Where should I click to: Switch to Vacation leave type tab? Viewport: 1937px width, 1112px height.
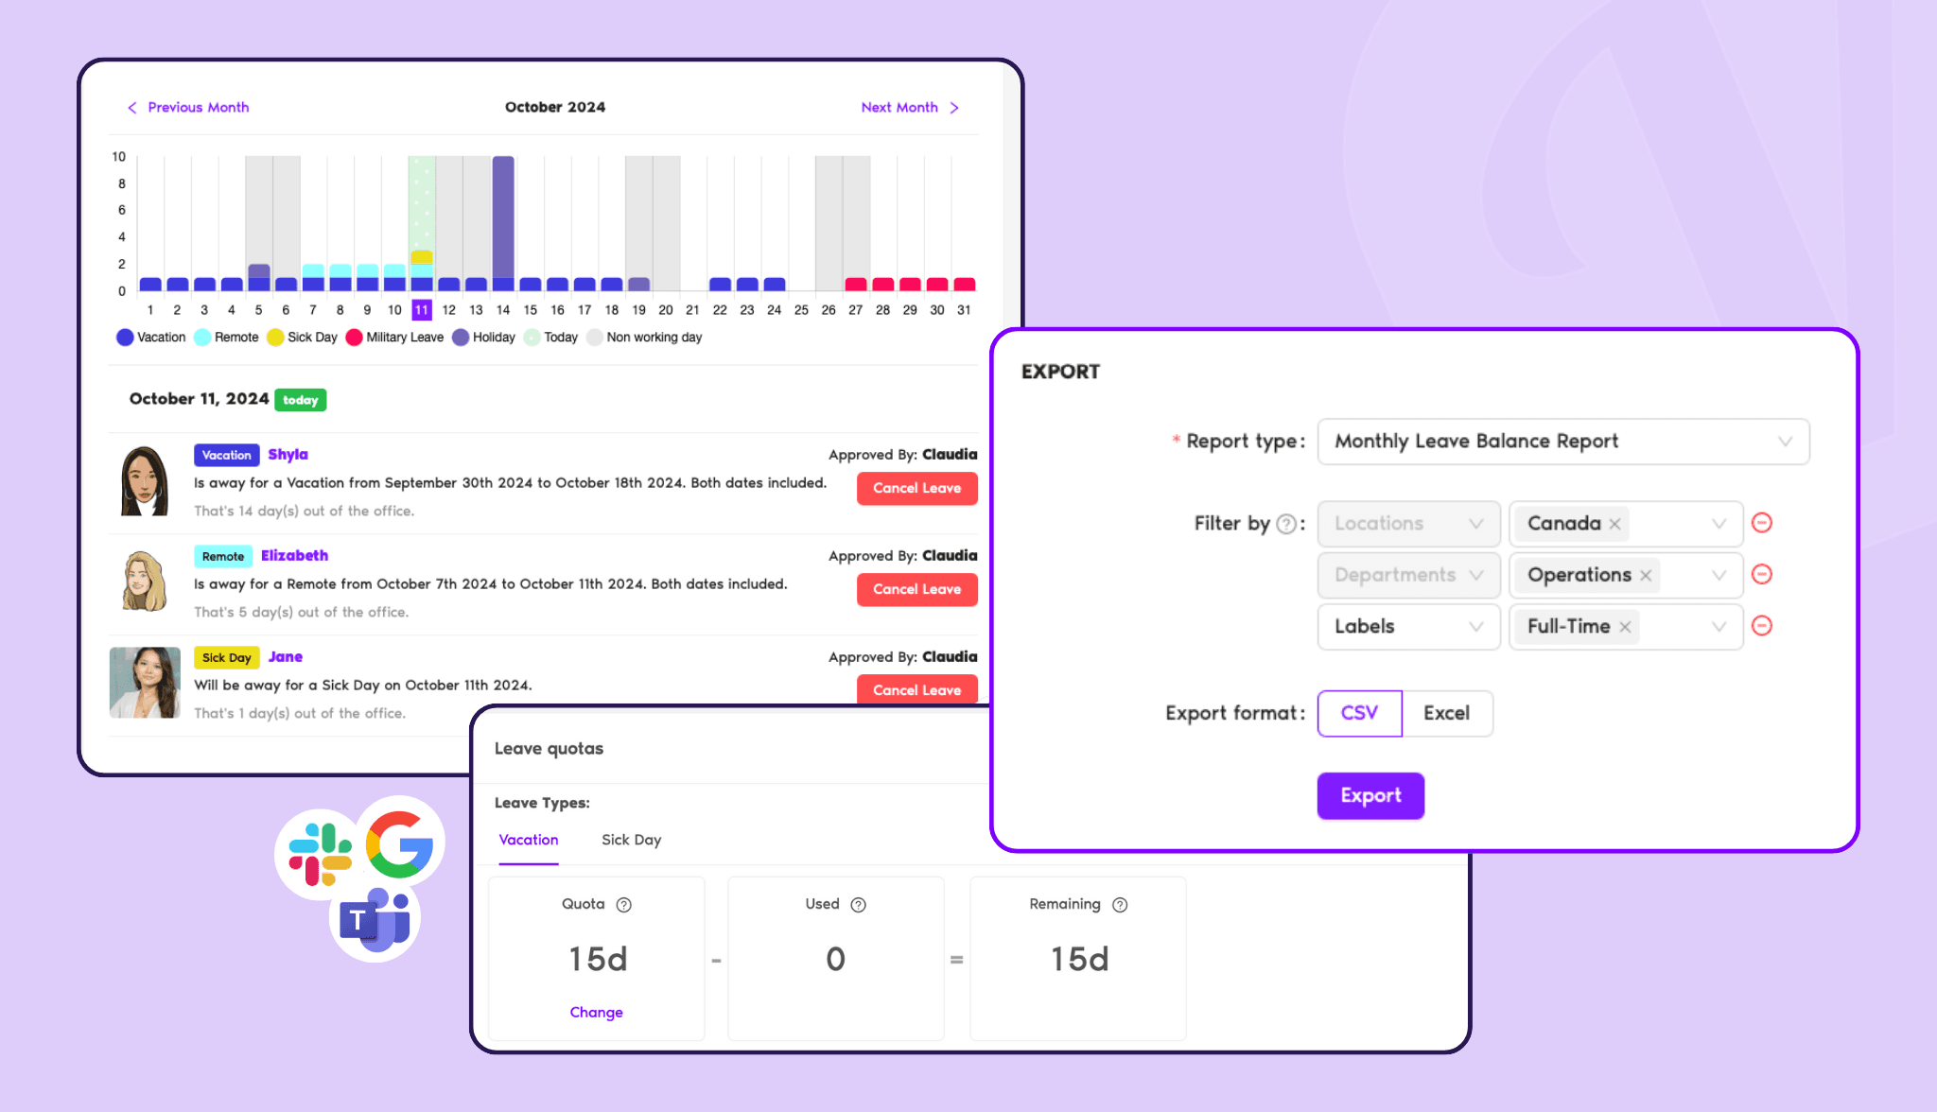tap(528, 838)
